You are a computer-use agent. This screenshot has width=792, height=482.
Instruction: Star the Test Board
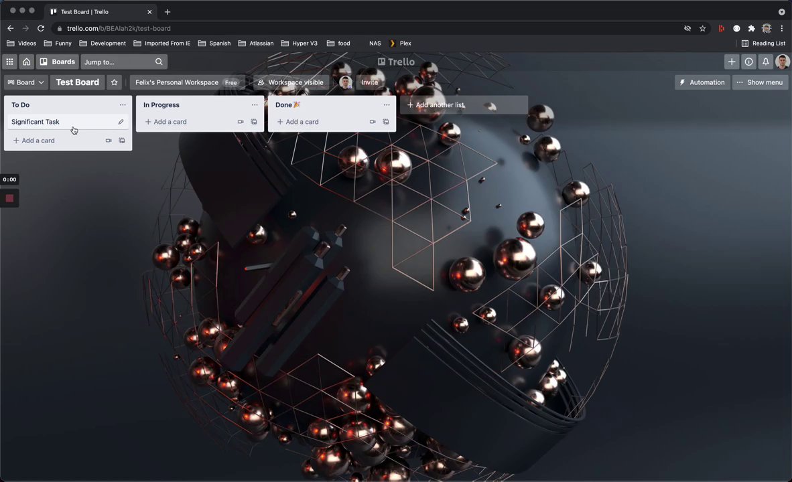[x=114, y=82]
